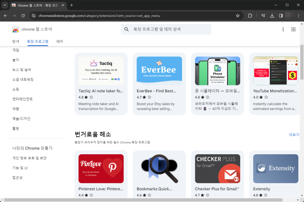The width and height of the screenshot is (304, 202).
Task: Open Checker Plus for Gmail thumbnail
Action: tap(218, 169)
